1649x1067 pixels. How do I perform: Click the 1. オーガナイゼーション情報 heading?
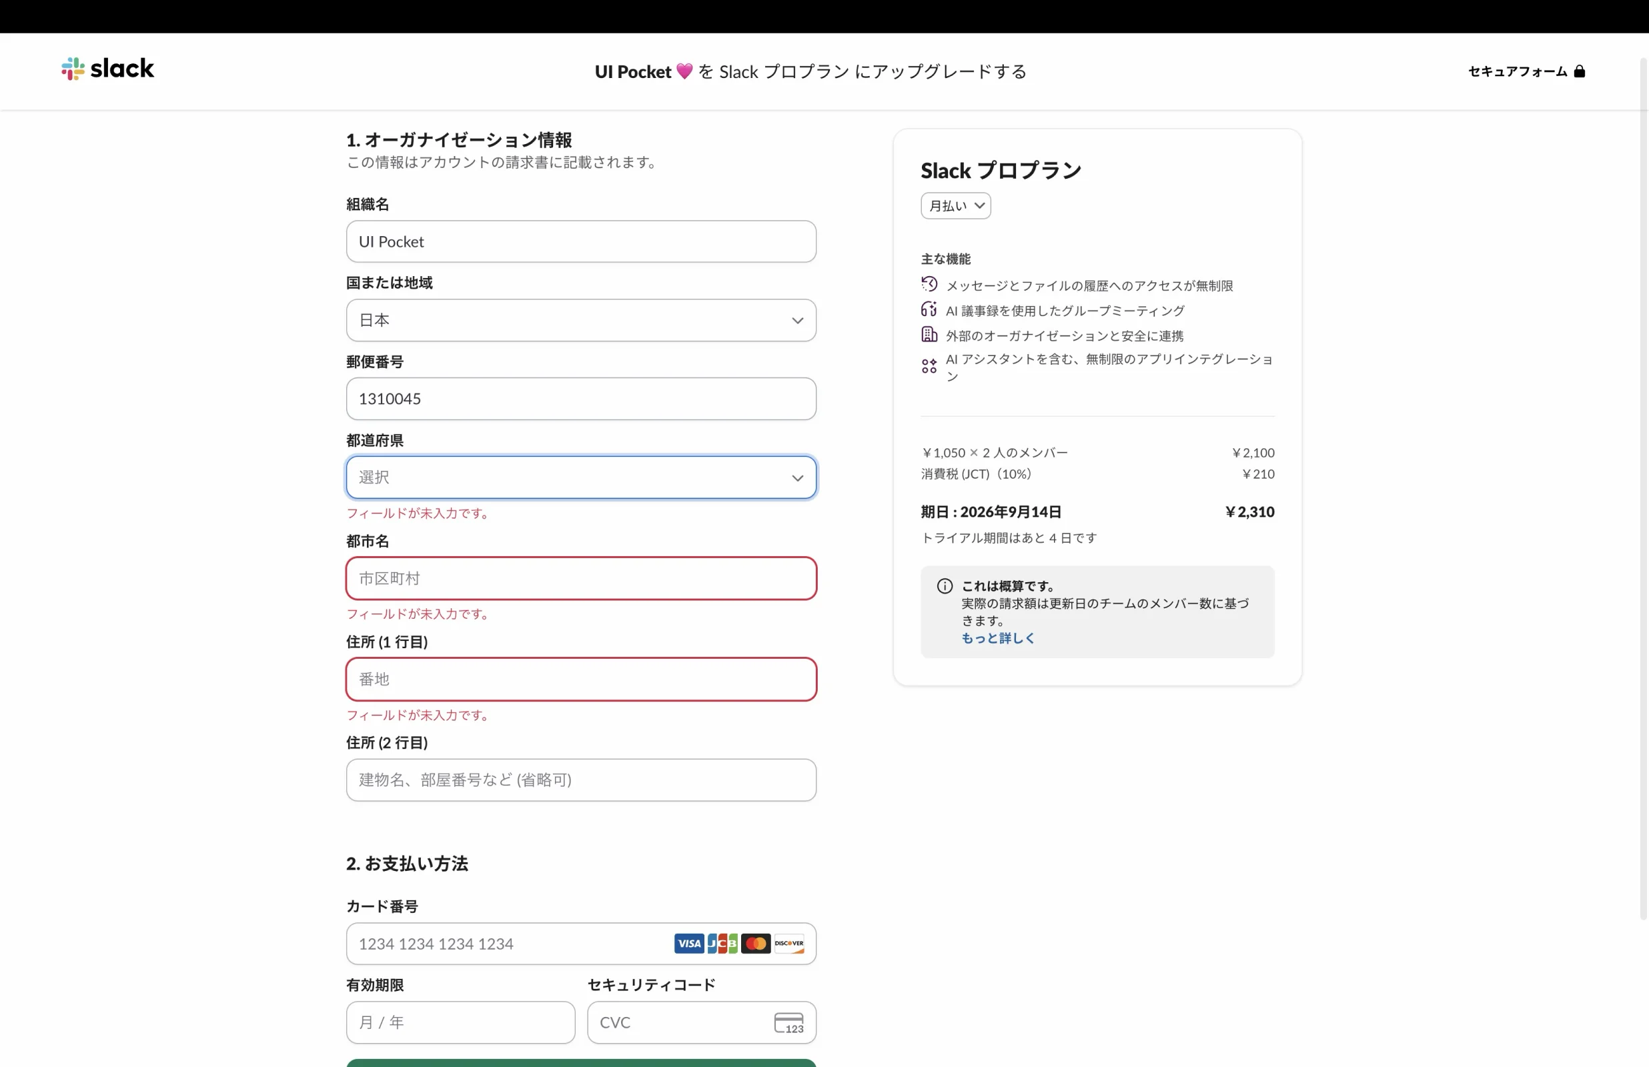point(460,140)
